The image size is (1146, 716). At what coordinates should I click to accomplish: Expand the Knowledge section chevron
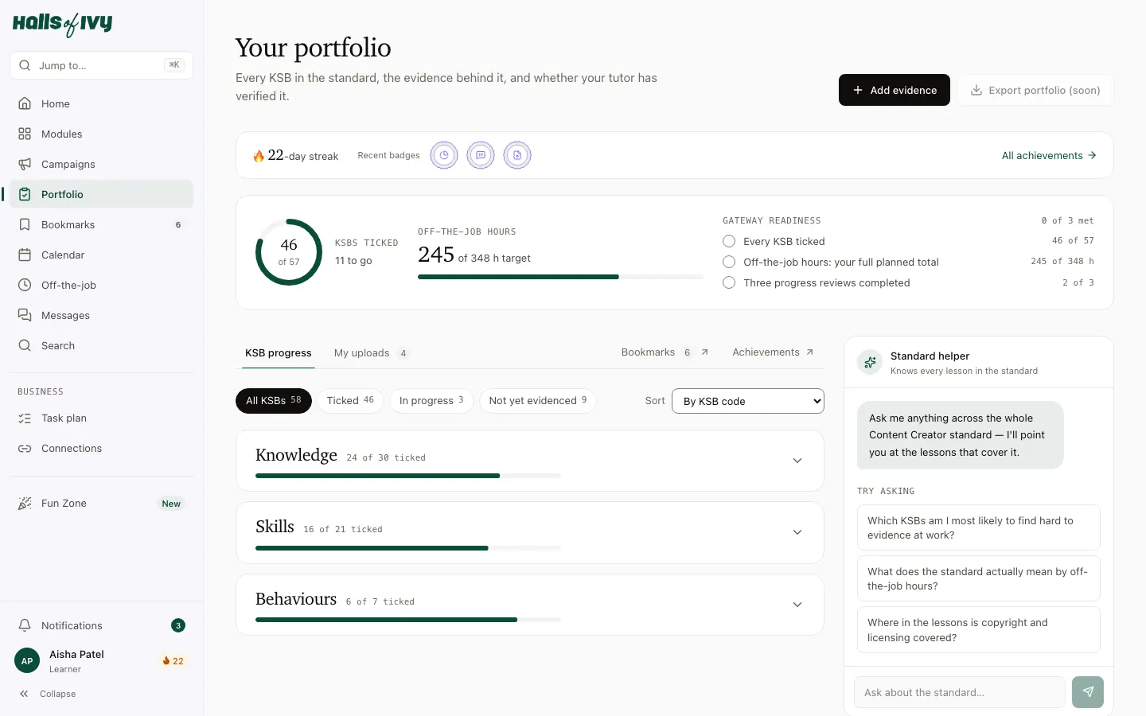[797, 461]
